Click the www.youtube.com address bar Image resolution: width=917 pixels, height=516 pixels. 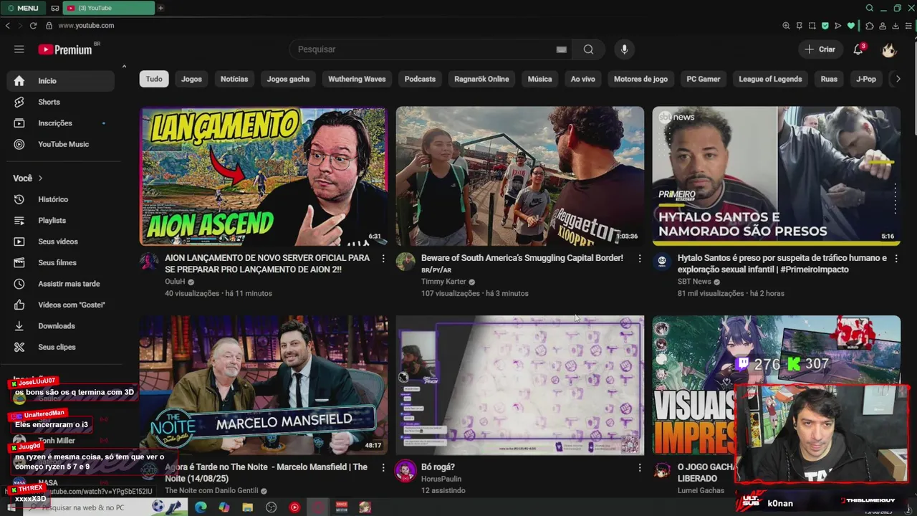coord(86,26)
